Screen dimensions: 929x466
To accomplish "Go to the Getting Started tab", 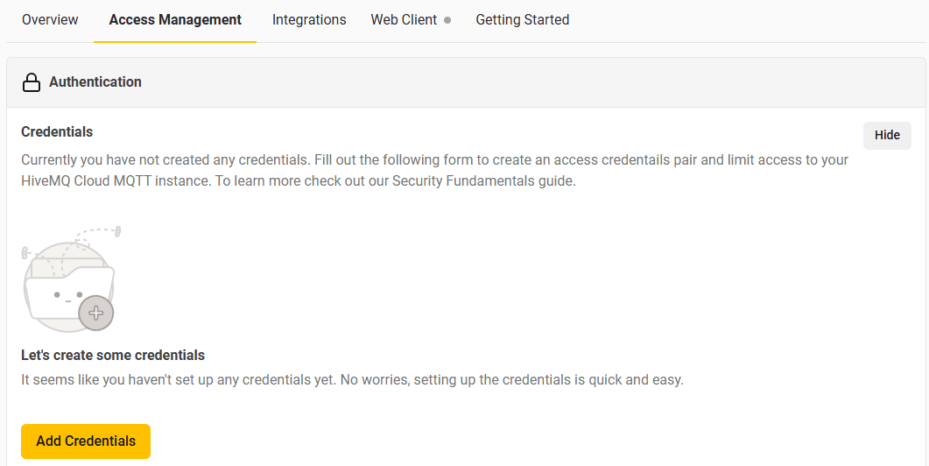I will point(523,19).
